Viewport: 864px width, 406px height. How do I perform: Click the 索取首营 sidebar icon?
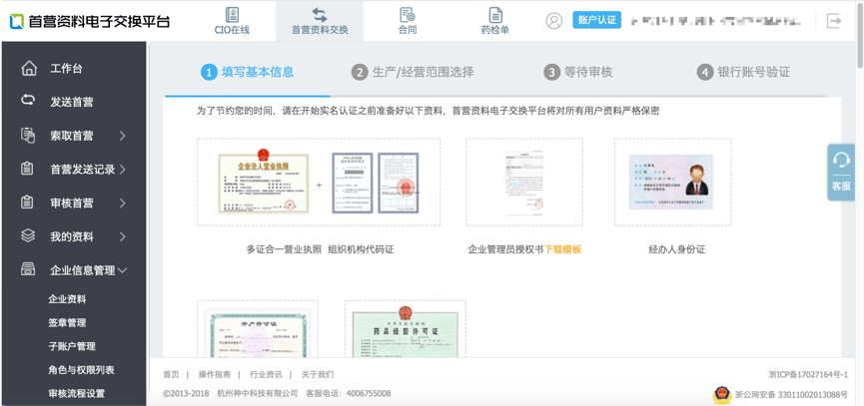(28, 136)
